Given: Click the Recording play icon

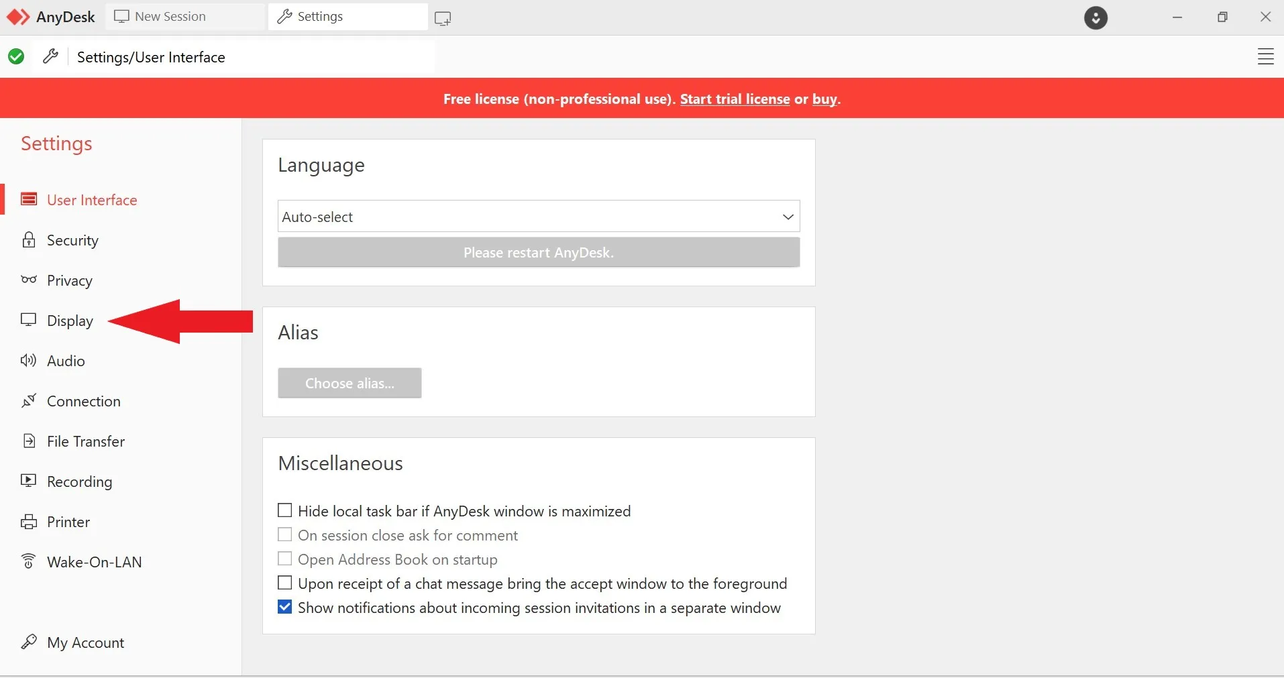Looking at the screenshot, I should pos(29,480).
